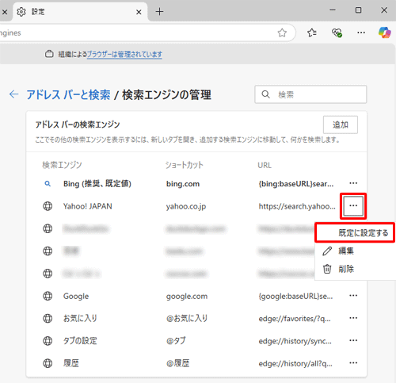Click the google.com shortcut text
396x383 pixels.
[x=187, y=297]
